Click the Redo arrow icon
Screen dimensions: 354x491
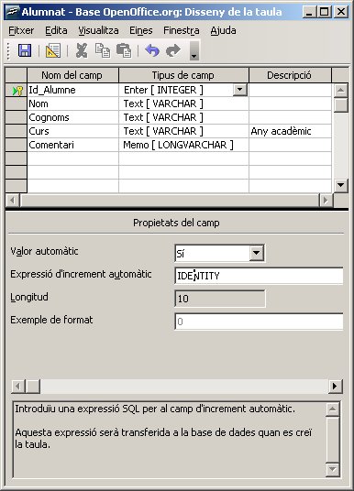pyautogui.click(x=173, y=50)
